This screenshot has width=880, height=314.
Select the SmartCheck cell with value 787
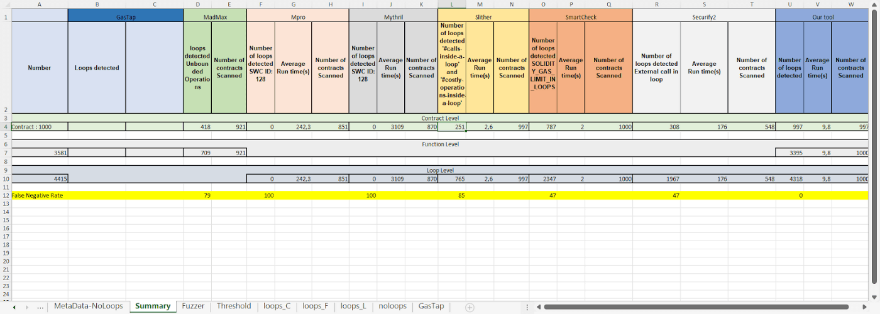543,126
